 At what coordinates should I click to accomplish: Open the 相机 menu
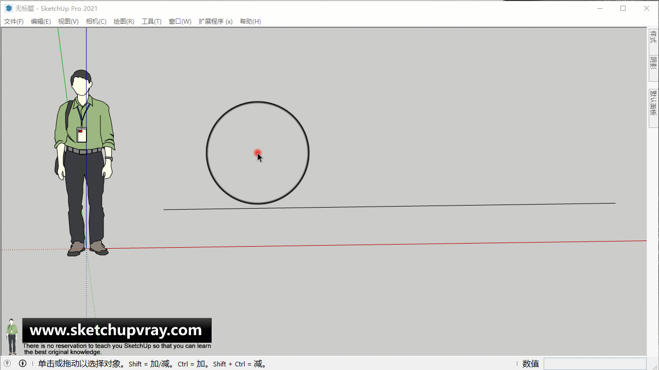click(96, 21)
